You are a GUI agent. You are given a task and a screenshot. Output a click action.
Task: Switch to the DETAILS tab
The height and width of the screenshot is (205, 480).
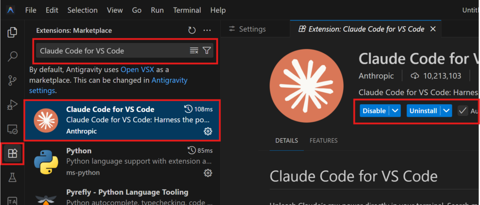[x=286, y=141]
